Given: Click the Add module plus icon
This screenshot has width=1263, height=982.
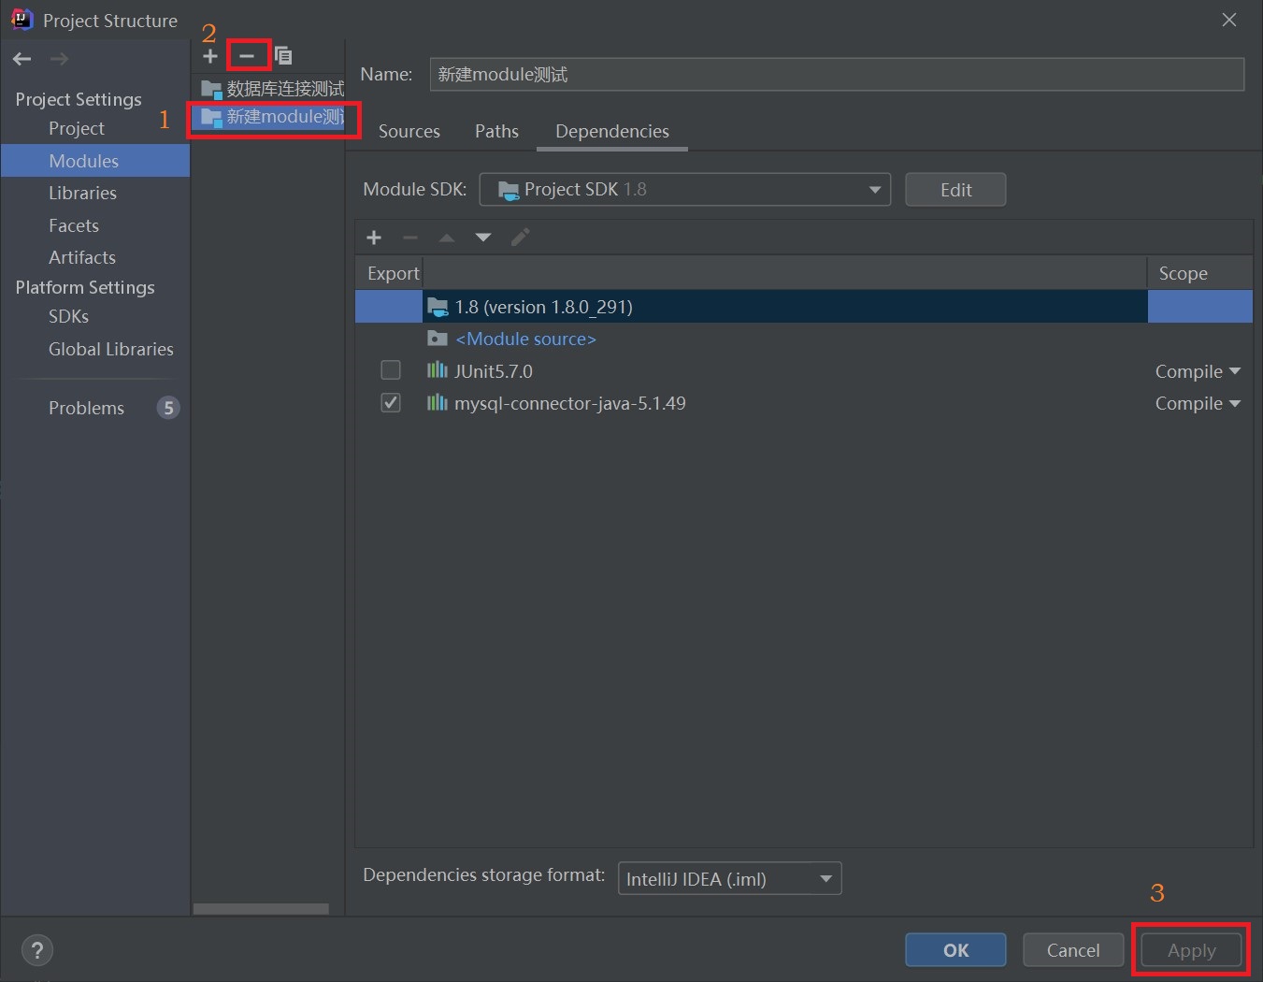Looking at the screenshot, I should 210,56.
